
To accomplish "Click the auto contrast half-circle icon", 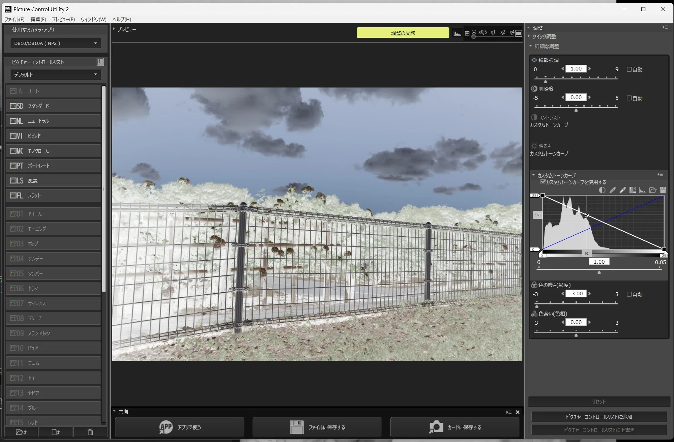I will click(602, 190).
